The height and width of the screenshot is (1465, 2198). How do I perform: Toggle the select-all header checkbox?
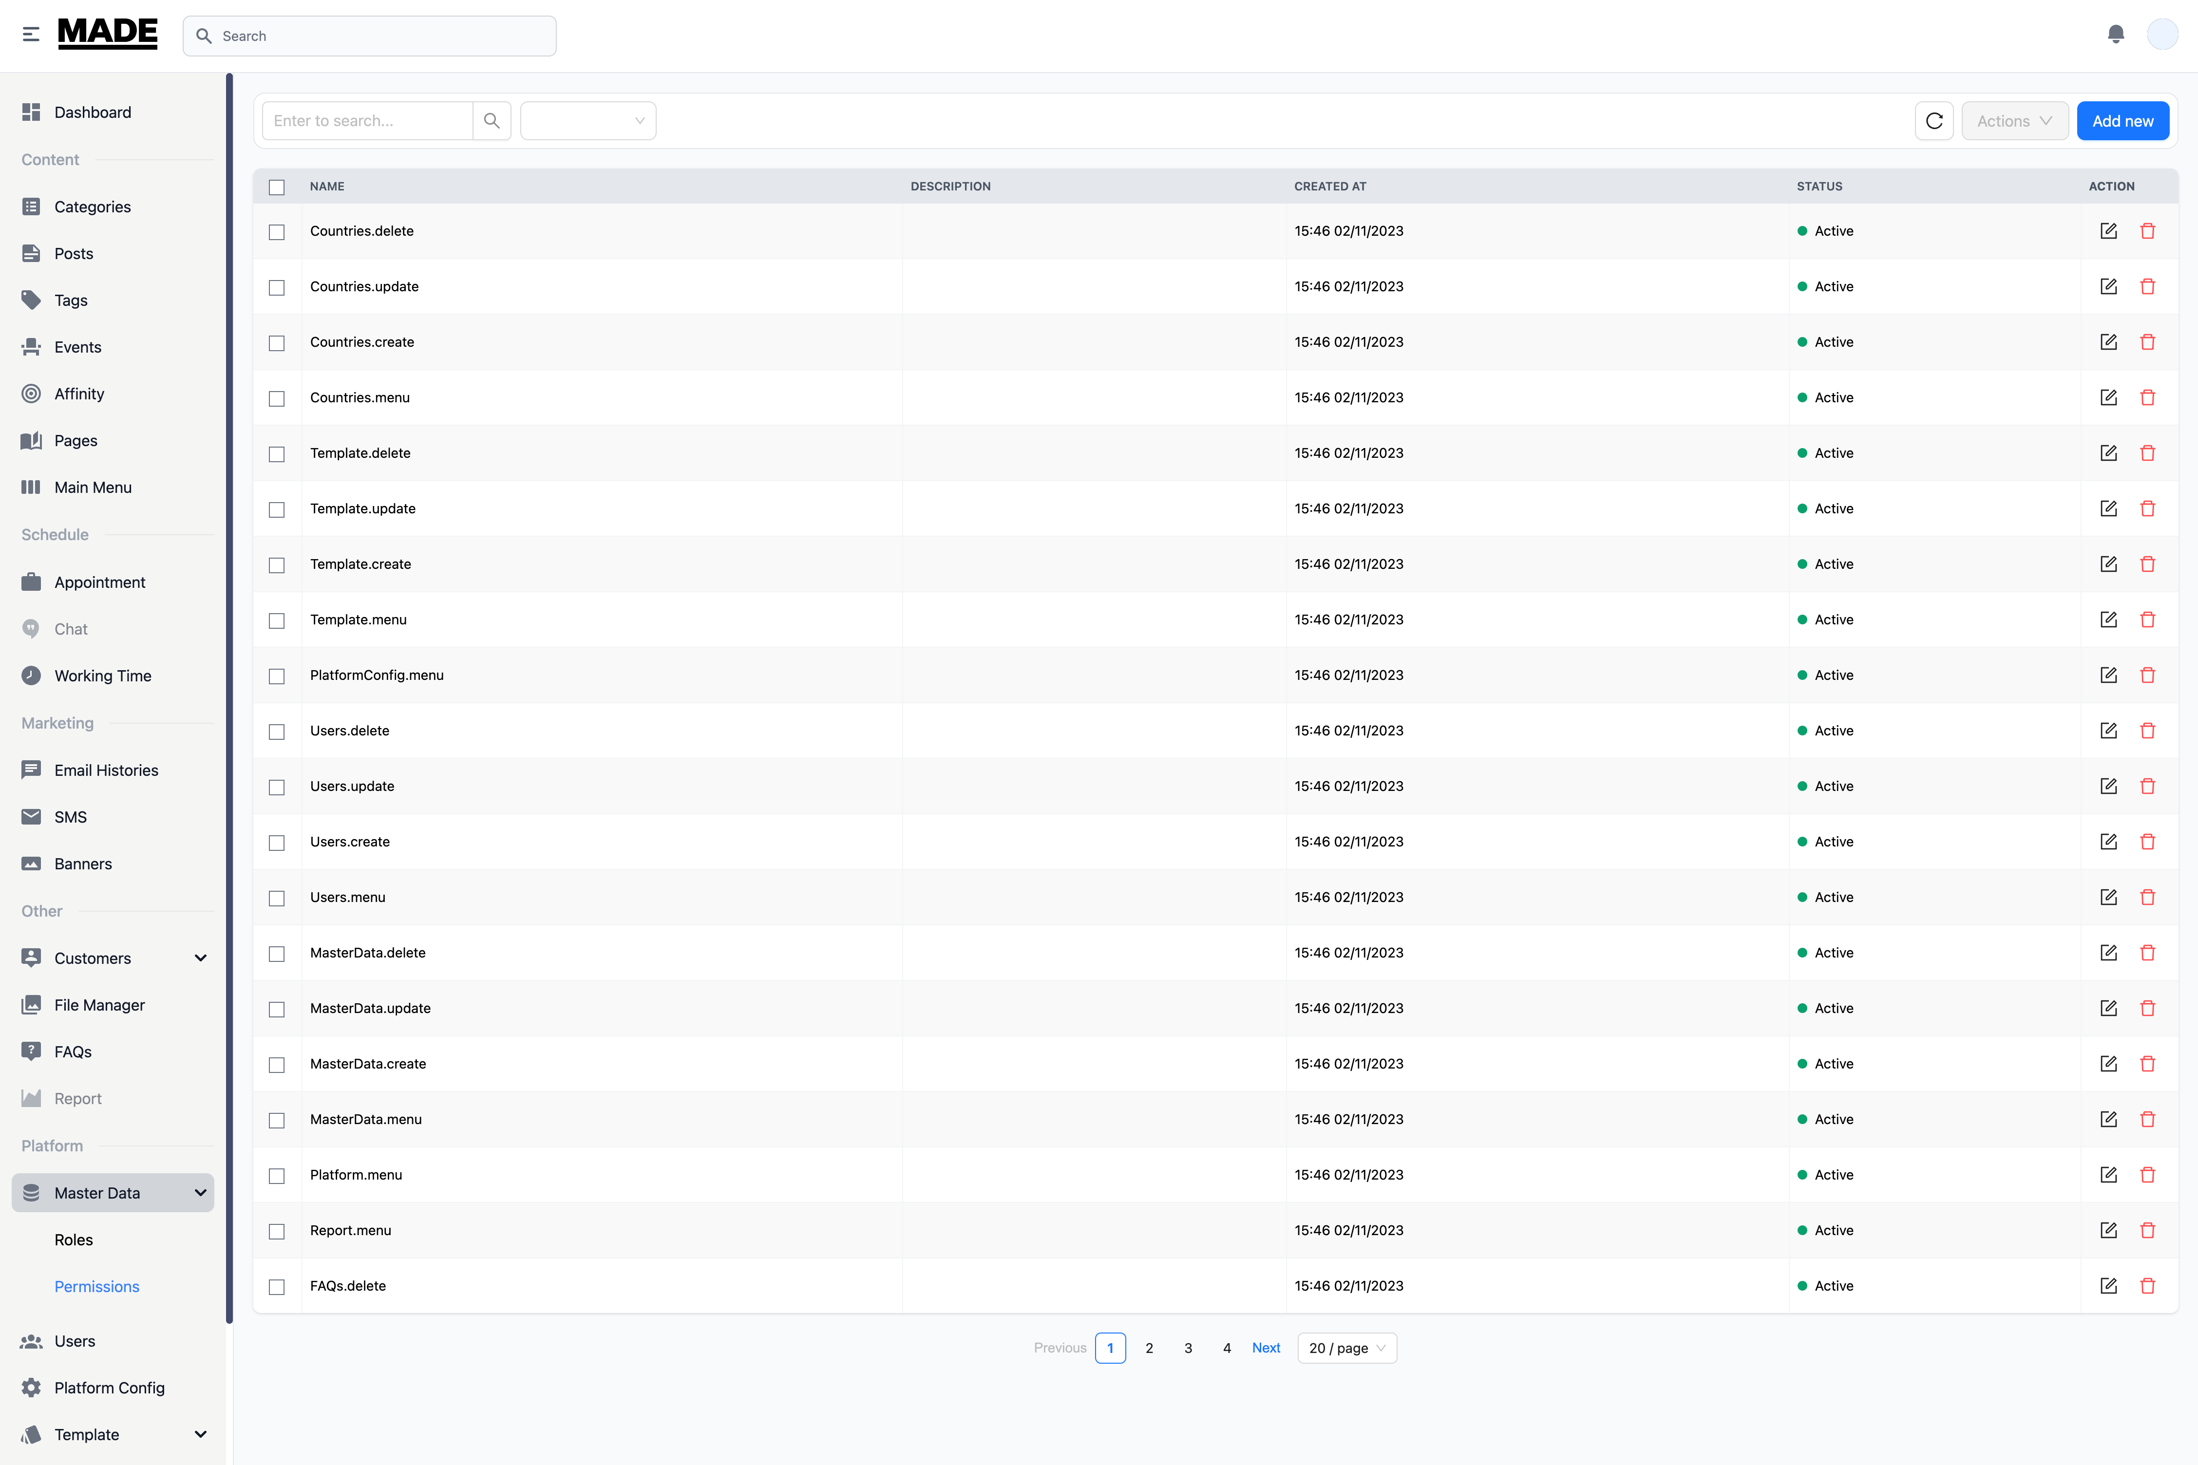pyautogui.click(x=277, y=187)
